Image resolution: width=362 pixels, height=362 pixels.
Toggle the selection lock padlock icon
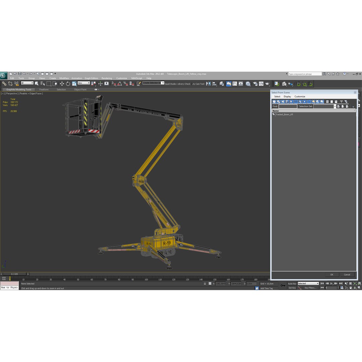point(205,283)
